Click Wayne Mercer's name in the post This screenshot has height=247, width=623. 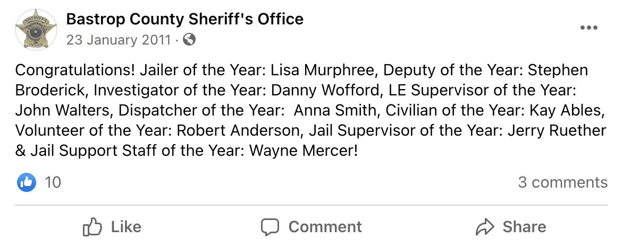(303, 151)
